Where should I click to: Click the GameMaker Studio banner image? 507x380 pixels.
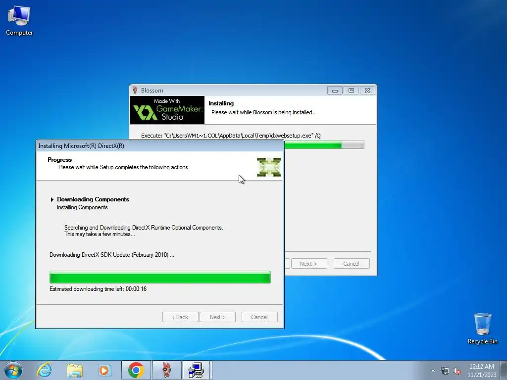click(x=167, y=110)
